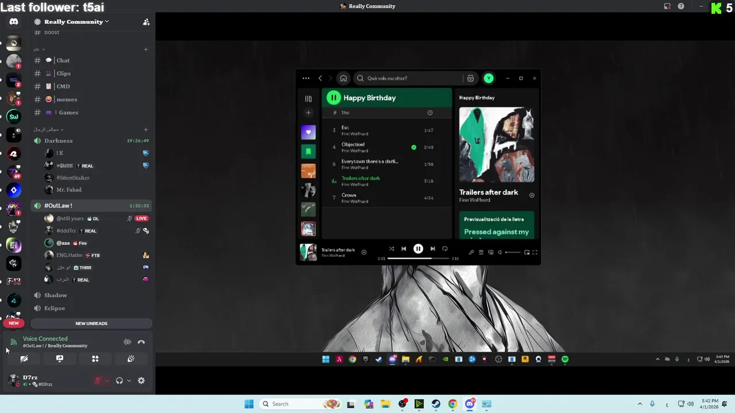Watch the LIVE stream of @still yours
The image size is (735, 413).
point(141,219)
